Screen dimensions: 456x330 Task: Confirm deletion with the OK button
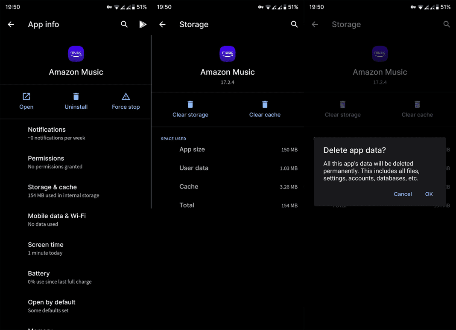[x=429, y=194]
